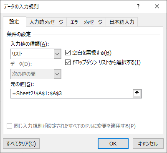
Task: Collapse dialog with range selector arrow icon
Action: [137, 93]
